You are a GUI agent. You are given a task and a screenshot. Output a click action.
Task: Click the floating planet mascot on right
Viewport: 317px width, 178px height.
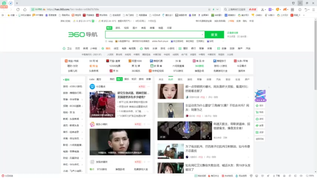point(260,95)
